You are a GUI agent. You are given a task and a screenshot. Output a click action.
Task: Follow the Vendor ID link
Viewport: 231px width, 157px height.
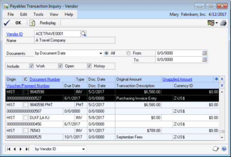tap(15, 34)
